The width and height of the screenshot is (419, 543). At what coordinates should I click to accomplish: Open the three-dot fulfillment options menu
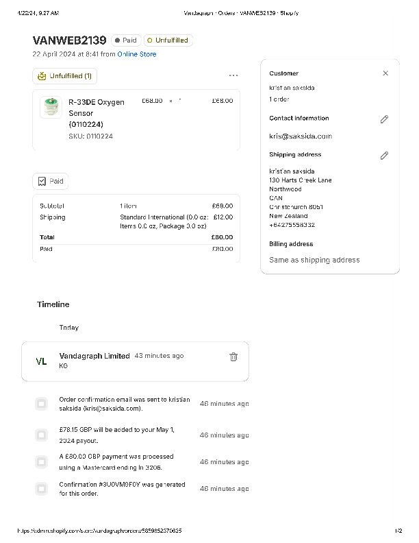[x=233, y=75]
